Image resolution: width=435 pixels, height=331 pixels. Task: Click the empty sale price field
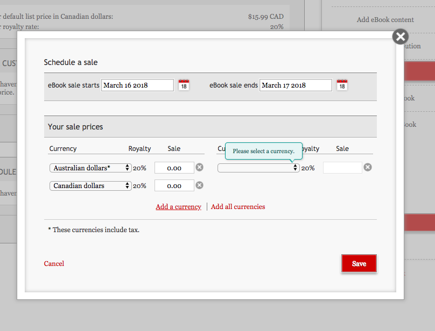(x=342, y=168)
